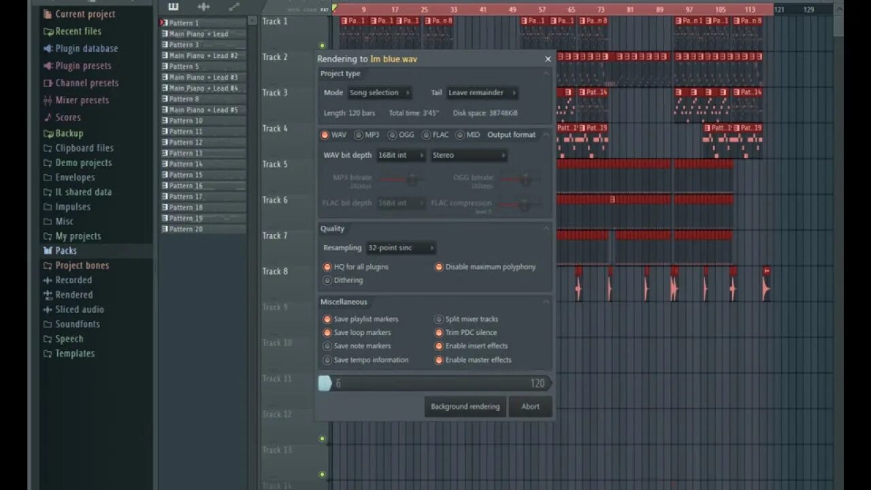Close the Rendering to Im blue.wav dialog
Screen dimensions: 871x490
[548, 59]
